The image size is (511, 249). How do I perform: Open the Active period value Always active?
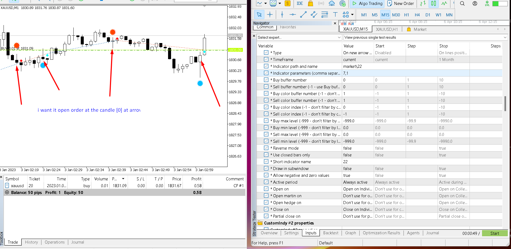358,182
